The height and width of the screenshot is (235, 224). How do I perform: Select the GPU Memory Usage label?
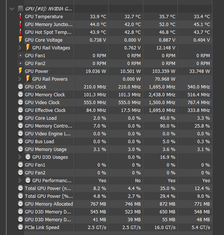point(46,149)
